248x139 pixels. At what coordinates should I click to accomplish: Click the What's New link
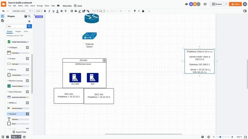click(67, 6)
